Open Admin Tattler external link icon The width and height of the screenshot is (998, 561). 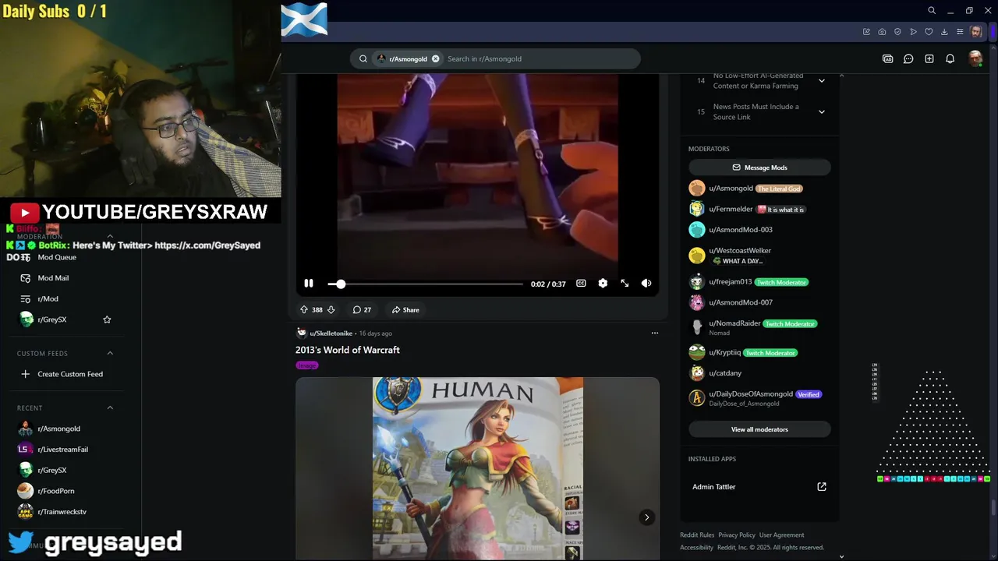coord(822,487)
